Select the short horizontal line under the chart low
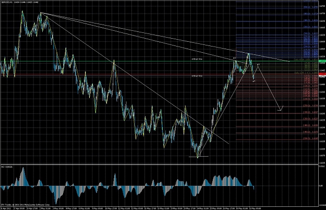Screen dimensions: 326x210 click(198, 156)
